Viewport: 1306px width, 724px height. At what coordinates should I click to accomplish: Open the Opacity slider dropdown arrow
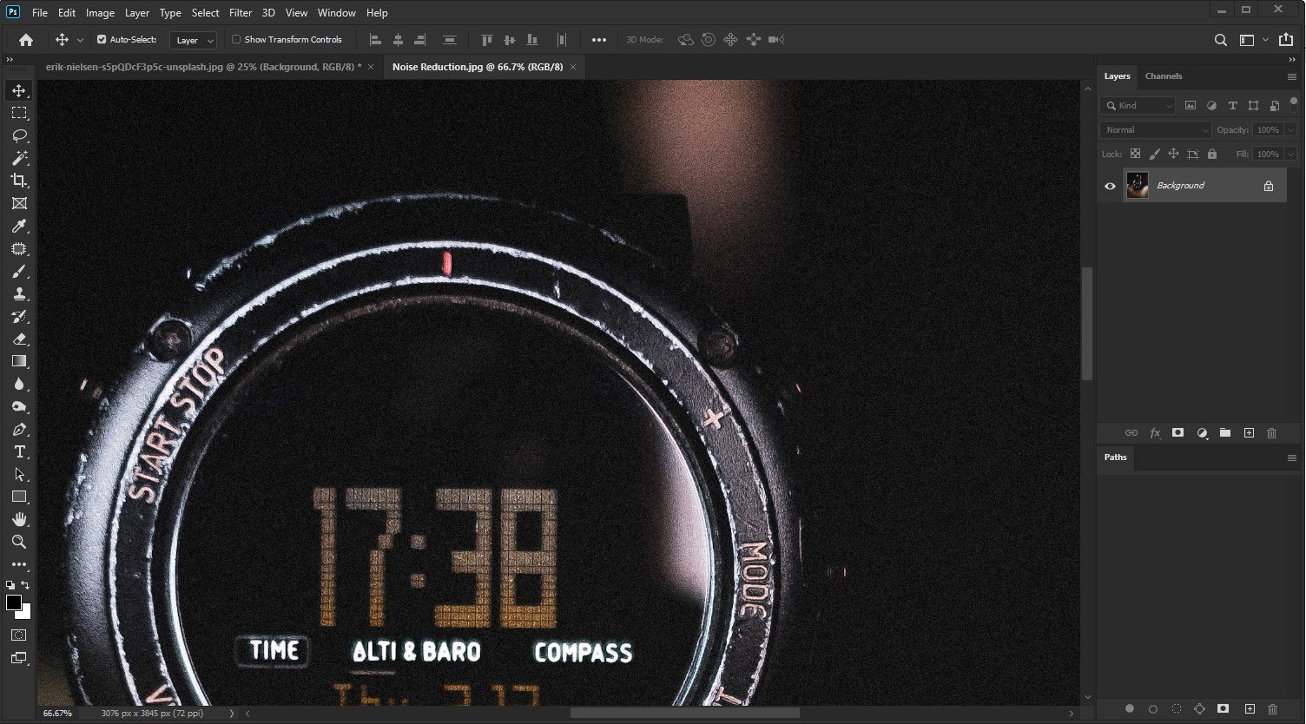tap(1290, 129)
